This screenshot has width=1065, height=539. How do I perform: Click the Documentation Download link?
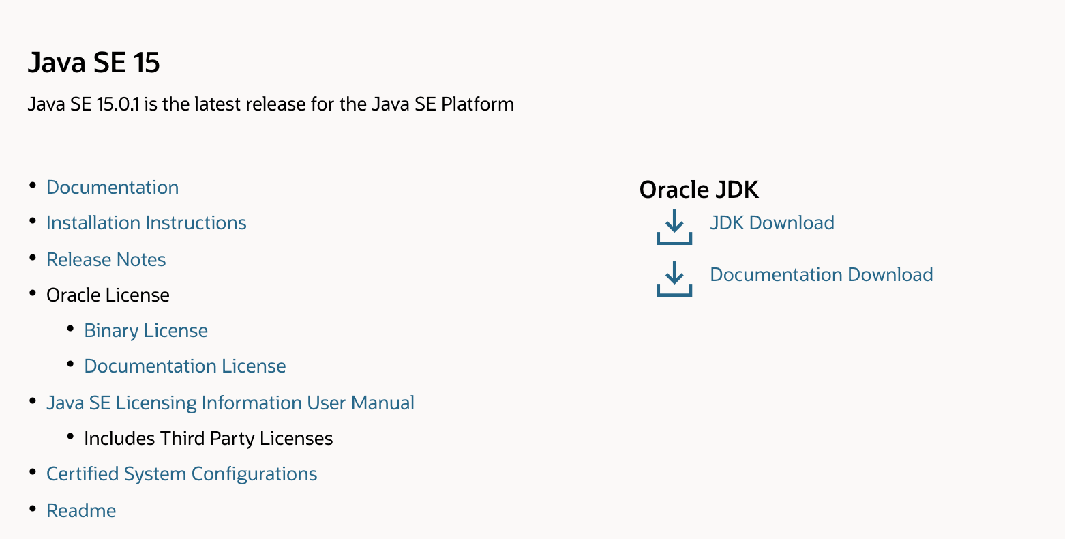tap(822, 275)
